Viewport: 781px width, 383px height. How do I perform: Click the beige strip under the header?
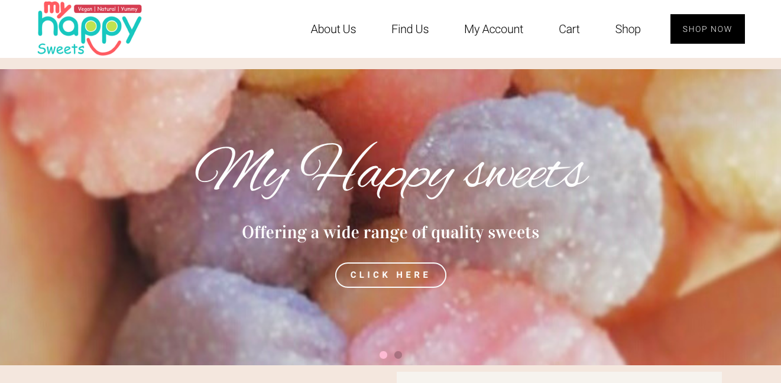390,63
